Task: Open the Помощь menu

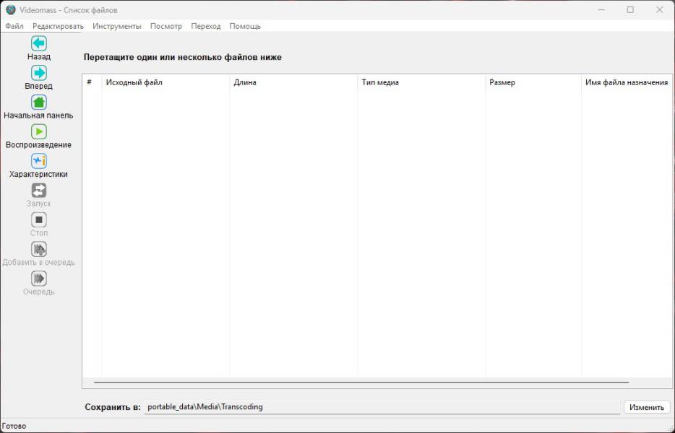Action: tap(245, 26)
